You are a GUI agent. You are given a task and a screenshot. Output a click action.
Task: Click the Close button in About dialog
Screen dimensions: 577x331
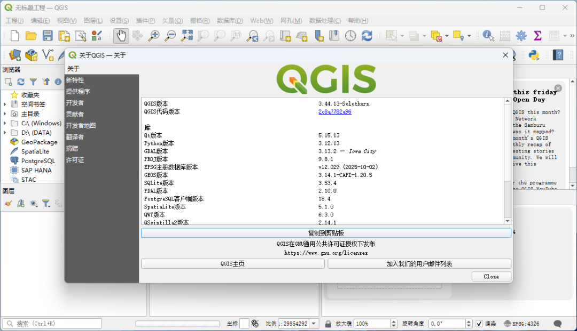pos(492,276)
